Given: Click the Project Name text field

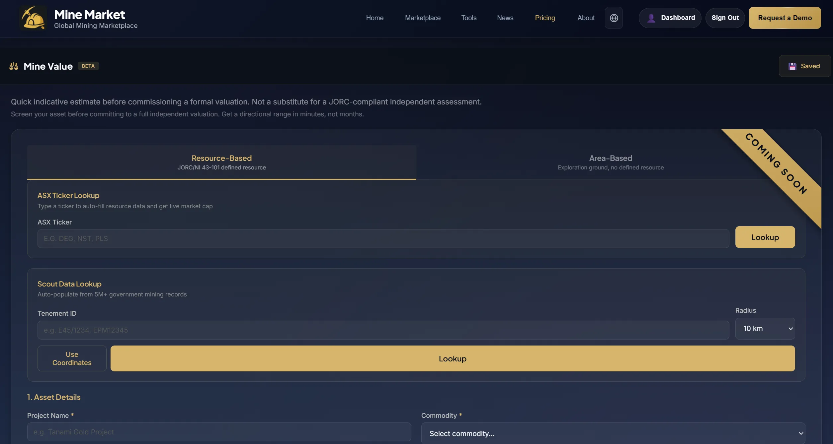Looking at the screenshot, I should click(219, 432).
